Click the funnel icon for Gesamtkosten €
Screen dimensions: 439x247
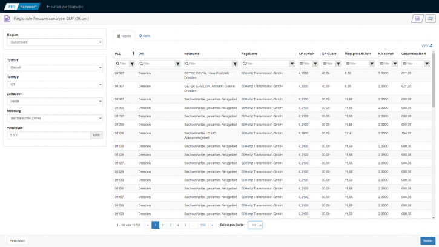tap(428, 63)
